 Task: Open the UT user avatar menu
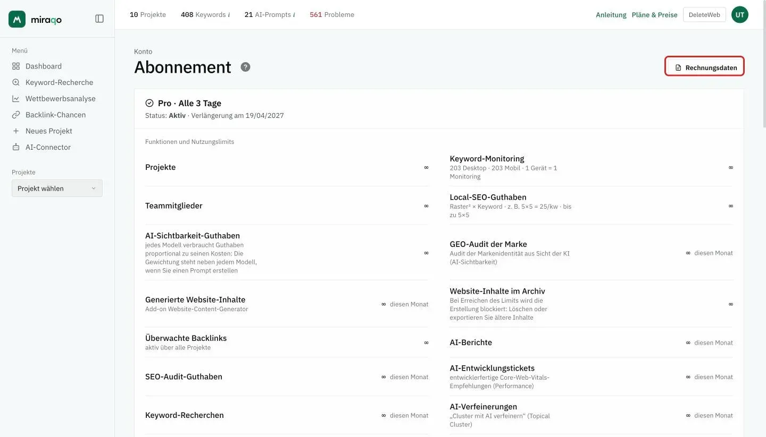click(739, 14)
